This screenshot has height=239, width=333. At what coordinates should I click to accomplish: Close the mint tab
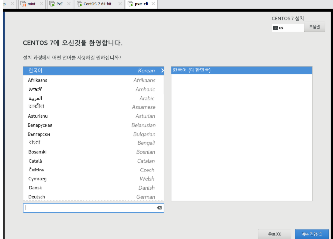pos(42,4)
